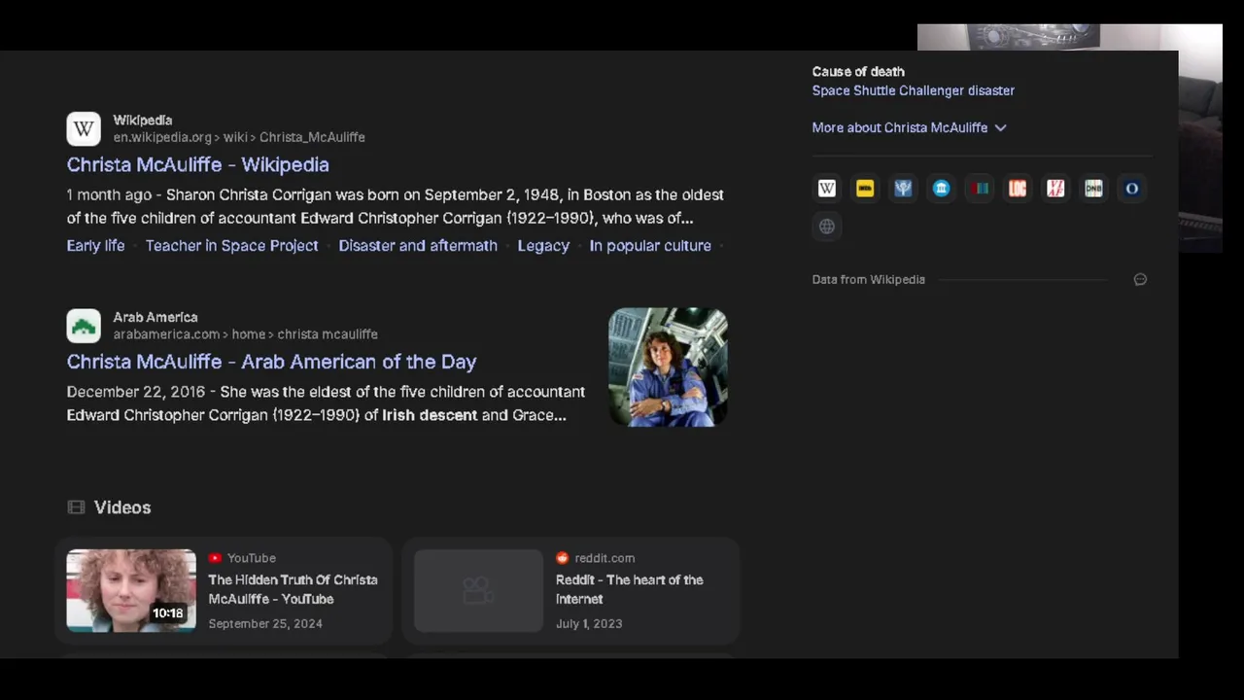Open Reddit - The heart of the internet title
This screenshot has width=1244, height=700.
click(x=630, y=589)
